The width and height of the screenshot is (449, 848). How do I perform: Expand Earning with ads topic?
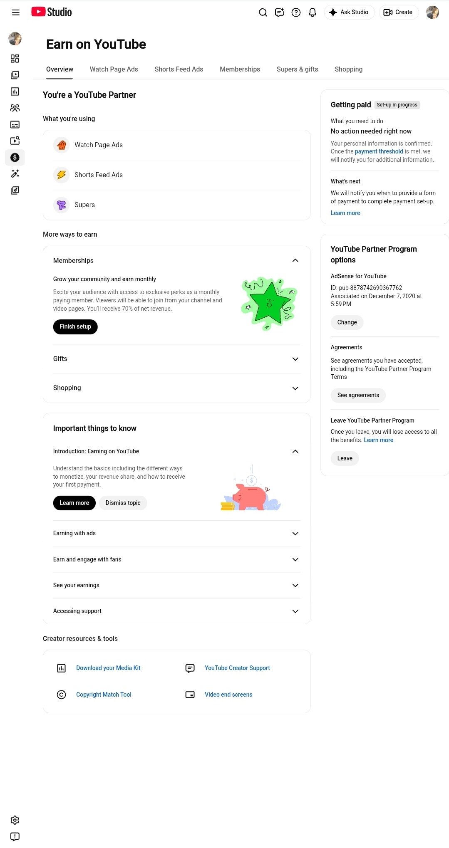click(295, 534)
